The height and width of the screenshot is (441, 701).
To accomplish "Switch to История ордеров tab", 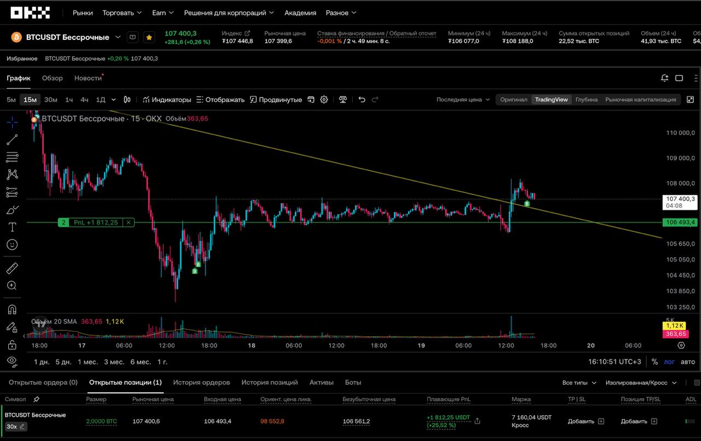I will (x=201, y=382).
